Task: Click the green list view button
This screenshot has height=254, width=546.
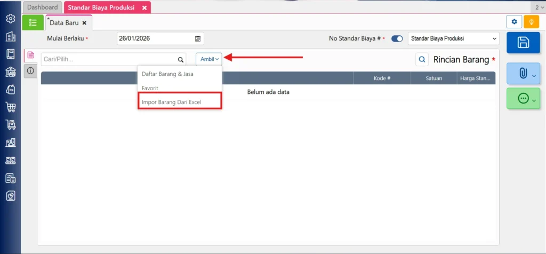Action: [x=33, y=22]
